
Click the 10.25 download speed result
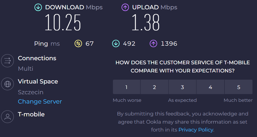pos(63,22)
